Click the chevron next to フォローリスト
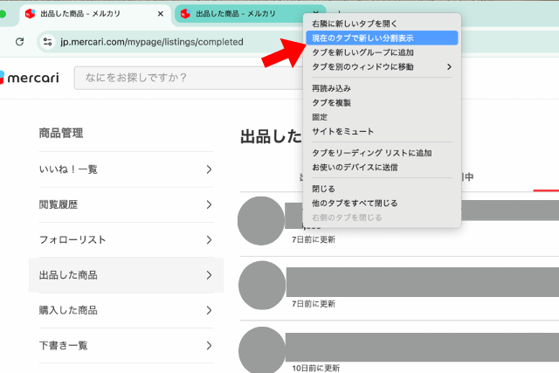559x373 pixels. coord(209,239)
